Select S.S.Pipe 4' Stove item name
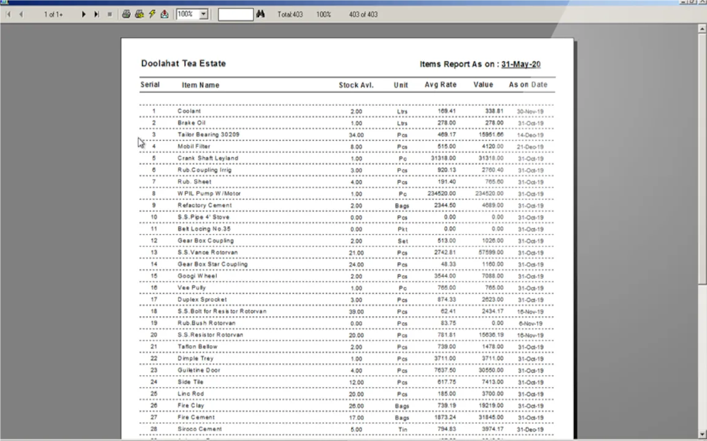707x441 pixels. [203, 217]
